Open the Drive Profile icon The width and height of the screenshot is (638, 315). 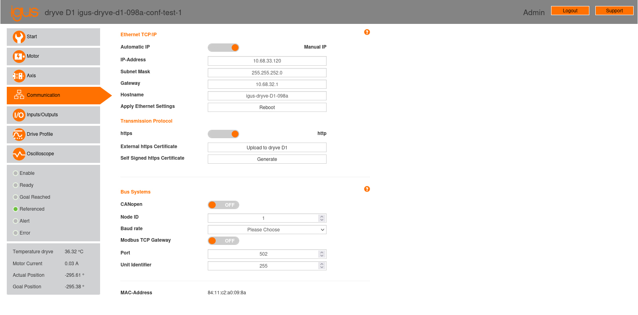click(x=19, y=135)
